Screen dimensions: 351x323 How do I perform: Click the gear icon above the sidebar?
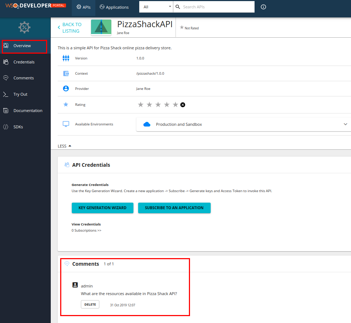tap(24, 27)
